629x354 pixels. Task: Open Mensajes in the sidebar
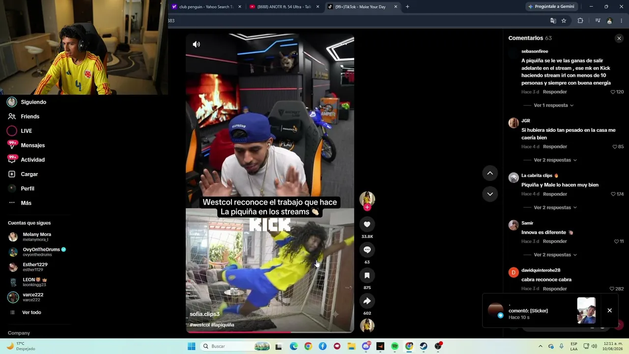[32, 146]
